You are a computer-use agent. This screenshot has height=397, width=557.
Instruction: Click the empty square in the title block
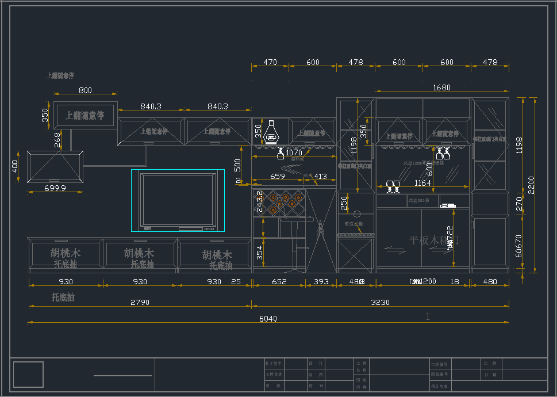(x=28, y=374)
